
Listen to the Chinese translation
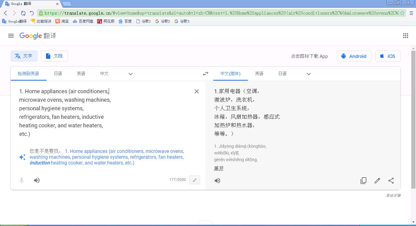click(x=217, y=180)
